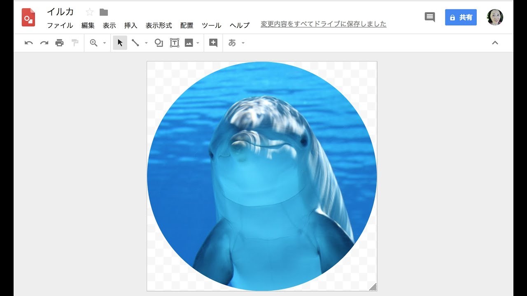Image resolution: width=527 pixels, height=296 pixels.
Task: Select the shape tool icon
Action: coord(159,43)
